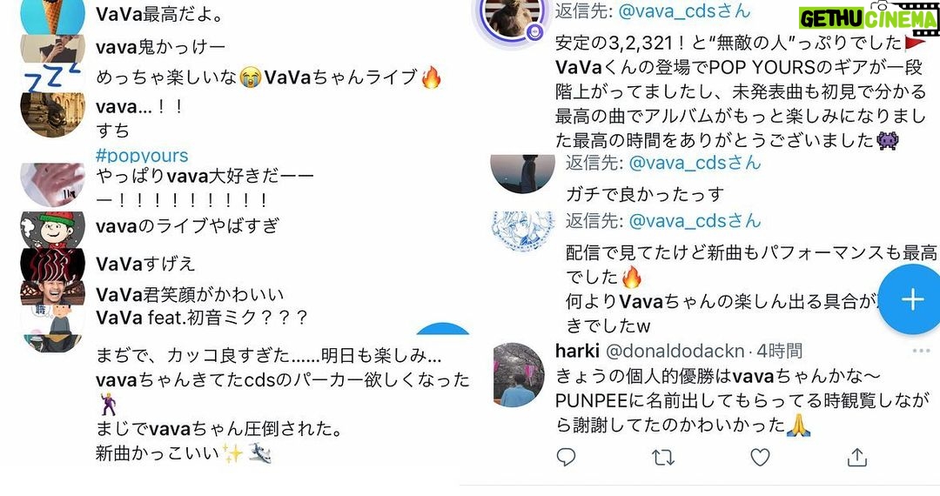The height and width of the screenshot is (496, 940).
Task: Open the @vava_cds mention above 配信で見てたけど
Action: pyautogui.click(x=695, y=221)
